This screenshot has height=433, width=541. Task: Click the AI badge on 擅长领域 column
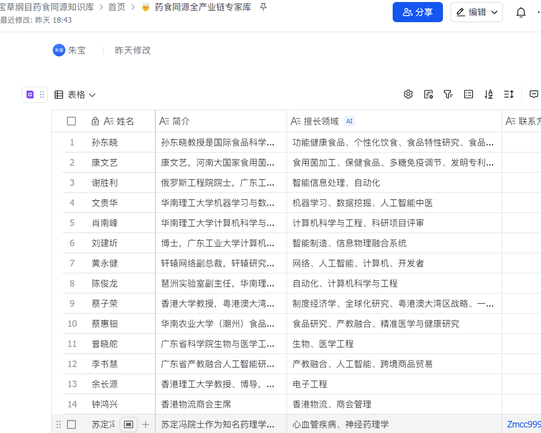349,121
